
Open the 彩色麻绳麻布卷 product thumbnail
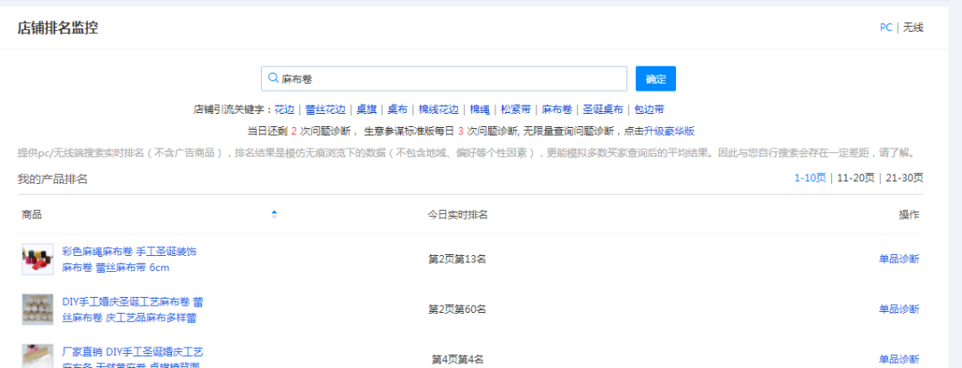37,260
